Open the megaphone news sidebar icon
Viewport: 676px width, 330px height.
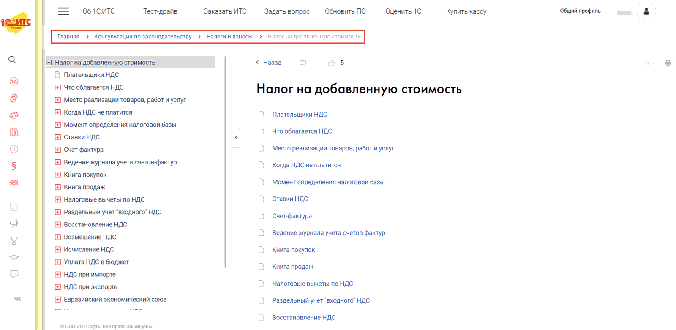(14, 224)
